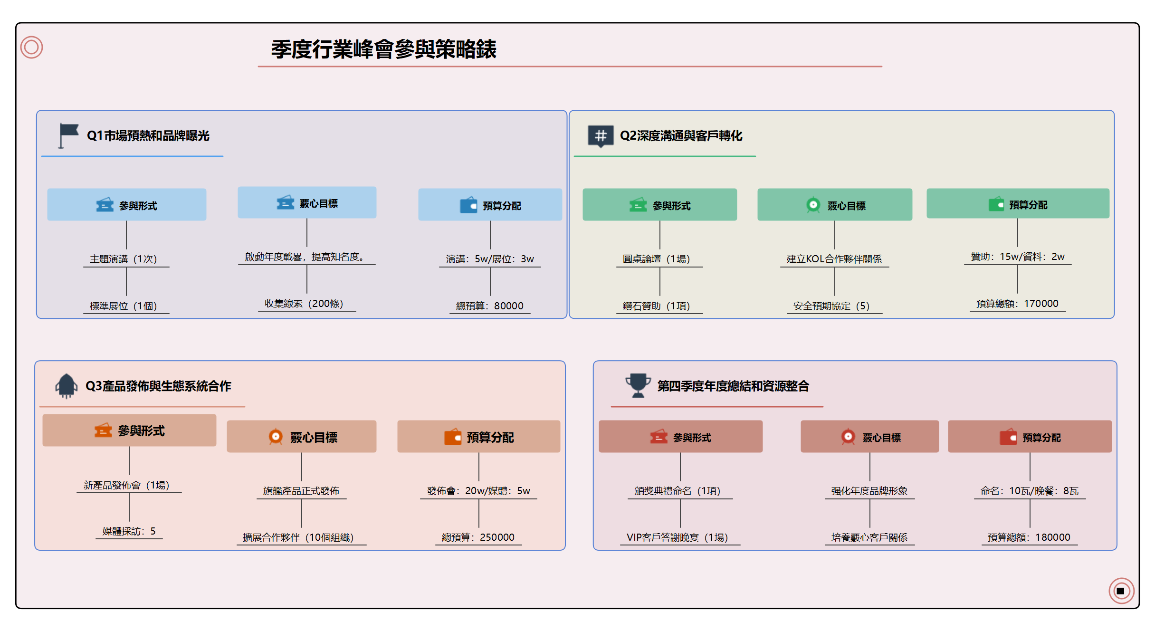The width and height of the screenshot is (1155, 631).
Task: Click the VIP客戶答謝晚宴（1場）entry
Action: pyautogui.click(x=678, y=537)
